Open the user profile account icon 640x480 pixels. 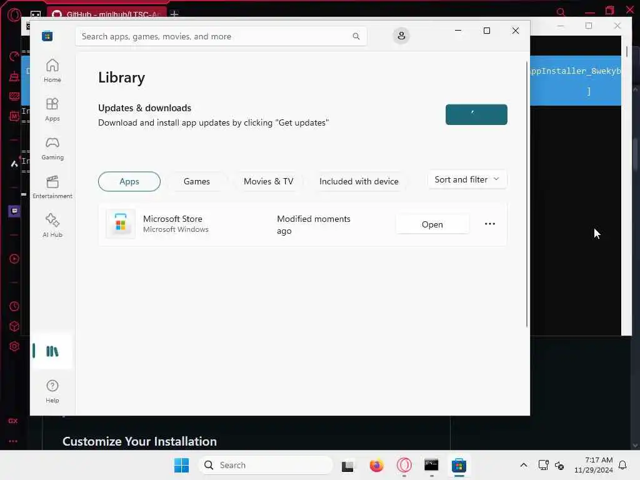[x=401, y=36]
